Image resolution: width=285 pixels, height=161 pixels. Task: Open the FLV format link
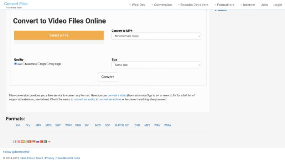pos(28,125)
